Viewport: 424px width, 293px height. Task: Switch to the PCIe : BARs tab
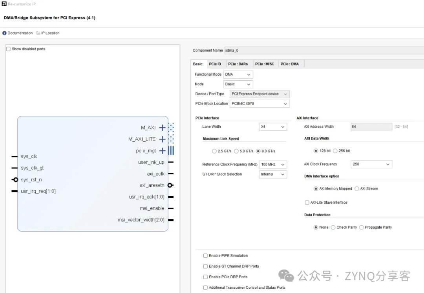[x=238, y=64]
